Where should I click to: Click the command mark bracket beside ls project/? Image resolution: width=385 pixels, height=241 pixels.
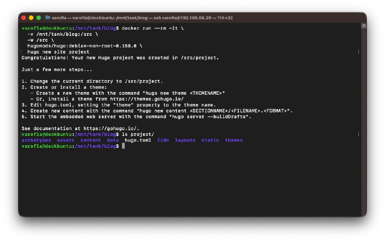pos(358,134)
